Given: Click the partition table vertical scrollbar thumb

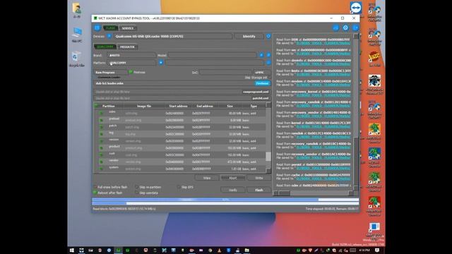Looking at the screenshot, I should tap(268, 157).
